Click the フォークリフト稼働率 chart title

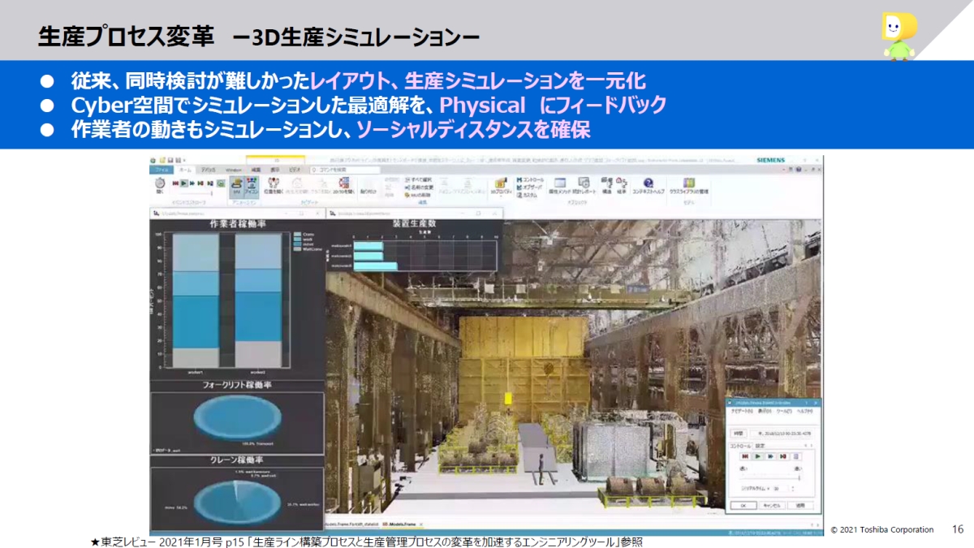pos(238,386)
